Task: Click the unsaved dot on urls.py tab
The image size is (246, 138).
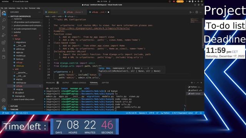Action: 108,12
